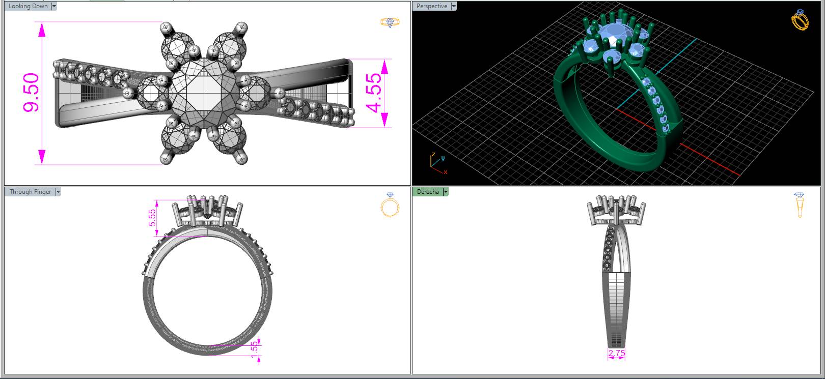
Task: Activate the Looking Down viewport title
Action: click(x=28, y=6)
